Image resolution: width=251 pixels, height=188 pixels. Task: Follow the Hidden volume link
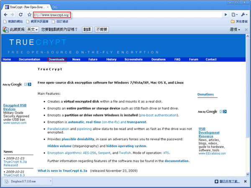pos(59,146)
